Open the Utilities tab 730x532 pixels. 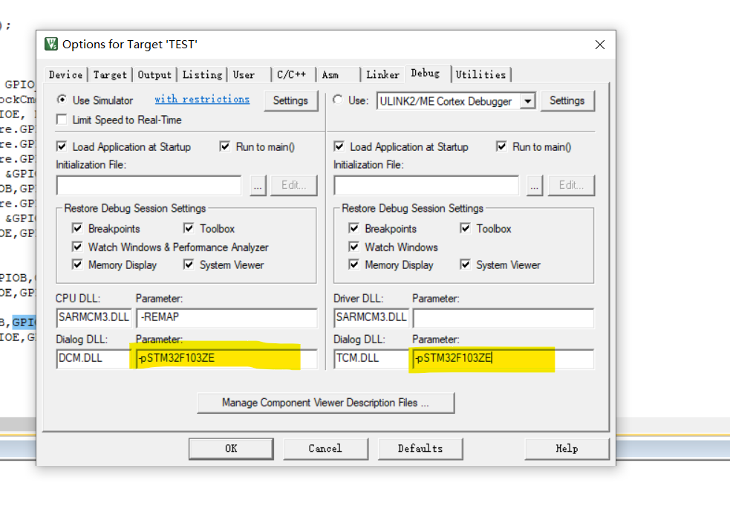(481, 75)
